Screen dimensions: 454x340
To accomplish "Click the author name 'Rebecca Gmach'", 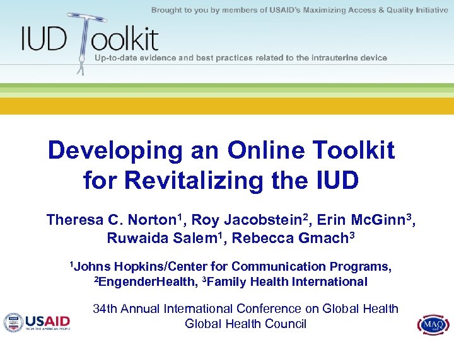I will coord(291,238).
